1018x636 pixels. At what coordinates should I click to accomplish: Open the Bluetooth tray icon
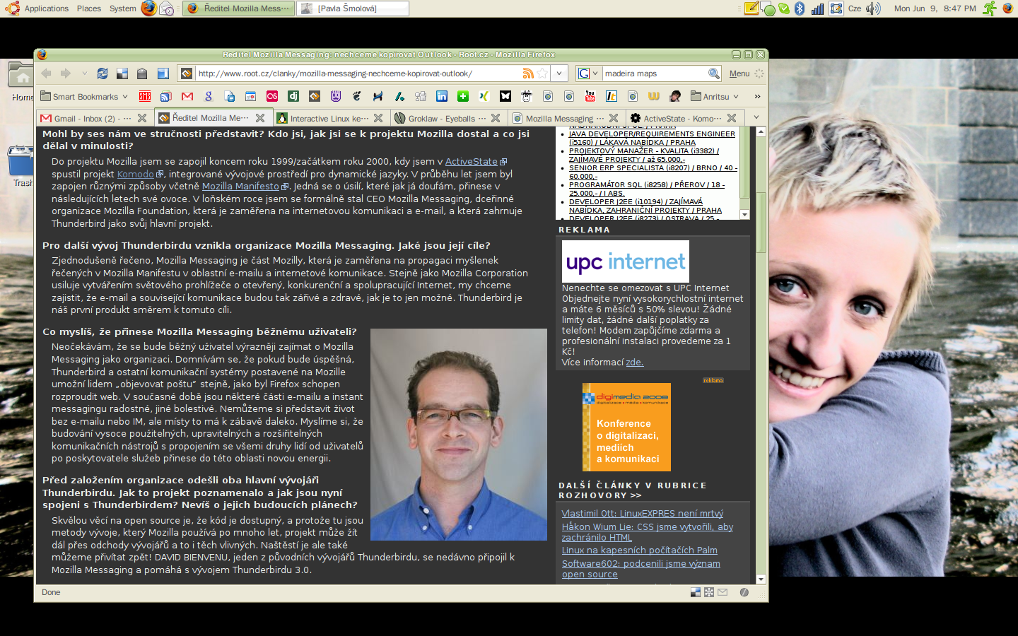pos(800,8)
